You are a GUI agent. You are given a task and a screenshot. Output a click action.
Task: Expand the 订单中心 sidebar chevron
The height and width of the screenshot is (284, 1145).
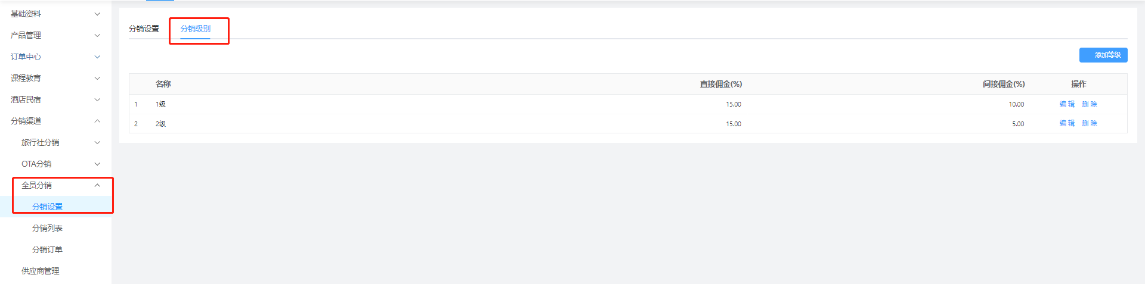pyautogui.click(x=97, y=57)
